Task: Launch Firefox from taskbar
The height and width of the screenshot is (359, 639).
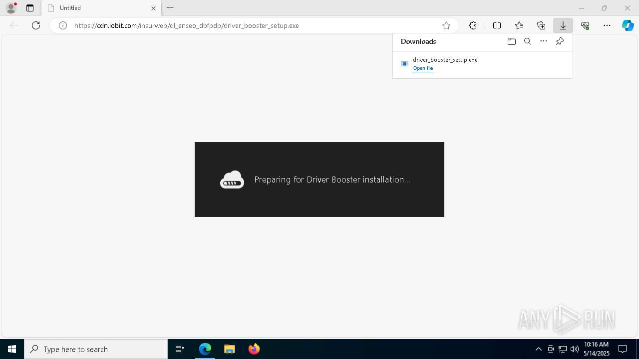Action: click(254, 349)
